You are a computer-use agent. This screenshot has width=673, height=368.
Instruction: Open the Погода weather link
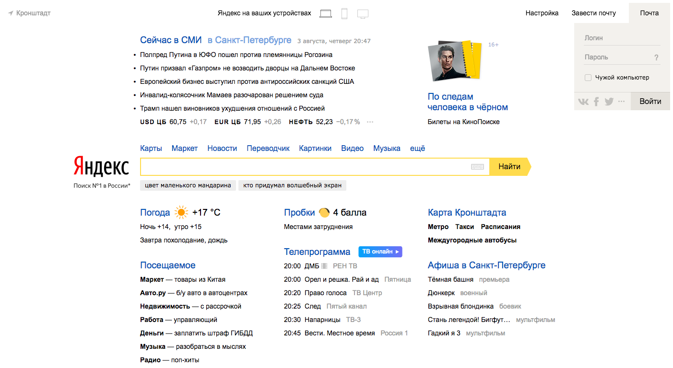click(x=155, y=212)
